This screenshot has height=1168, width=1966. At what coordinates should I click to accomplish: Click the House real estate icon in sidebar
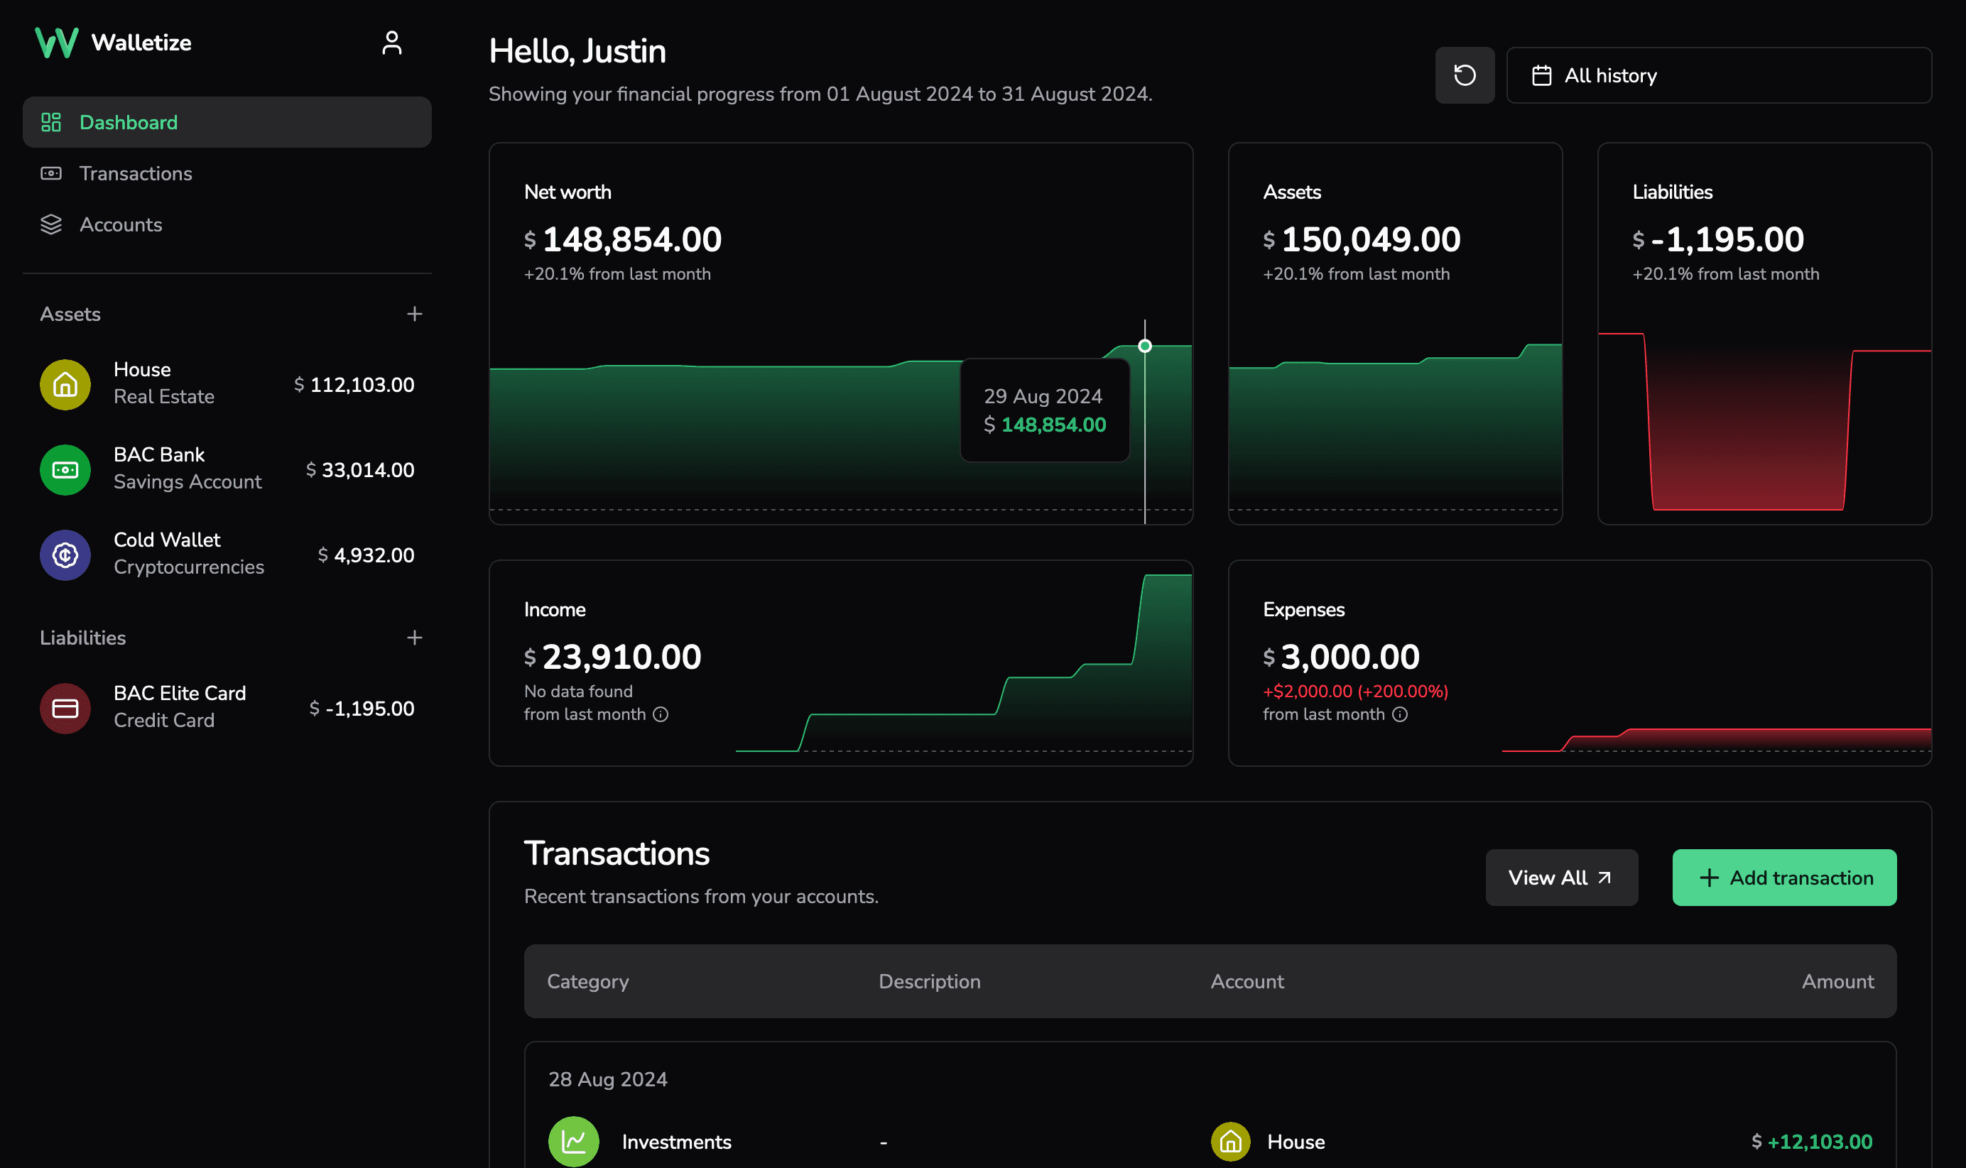point(65,384)
